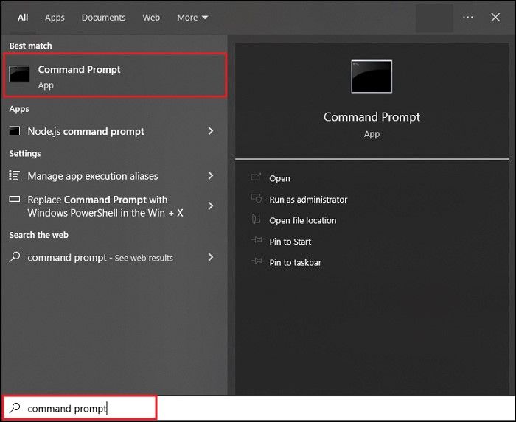Choose Run as administrator
This screenshot has width=516, height=422.
[308, 200]
